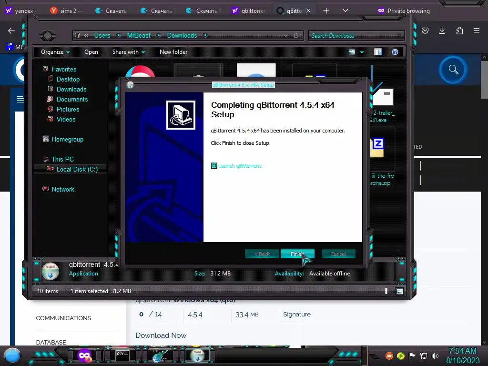Switch Explorer to details view in status bar
This screenshot has height=366, width=488.
386,291
